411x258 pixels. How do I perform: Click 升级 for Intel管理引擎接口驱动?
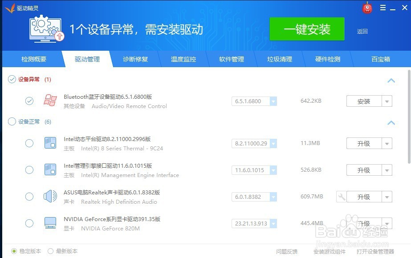tap(364, 170)
